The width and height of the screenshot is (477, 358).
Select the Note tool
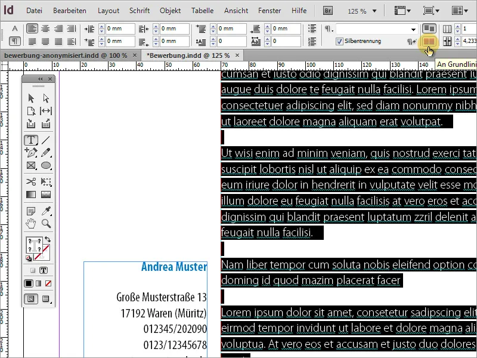(x=31, y=211)
